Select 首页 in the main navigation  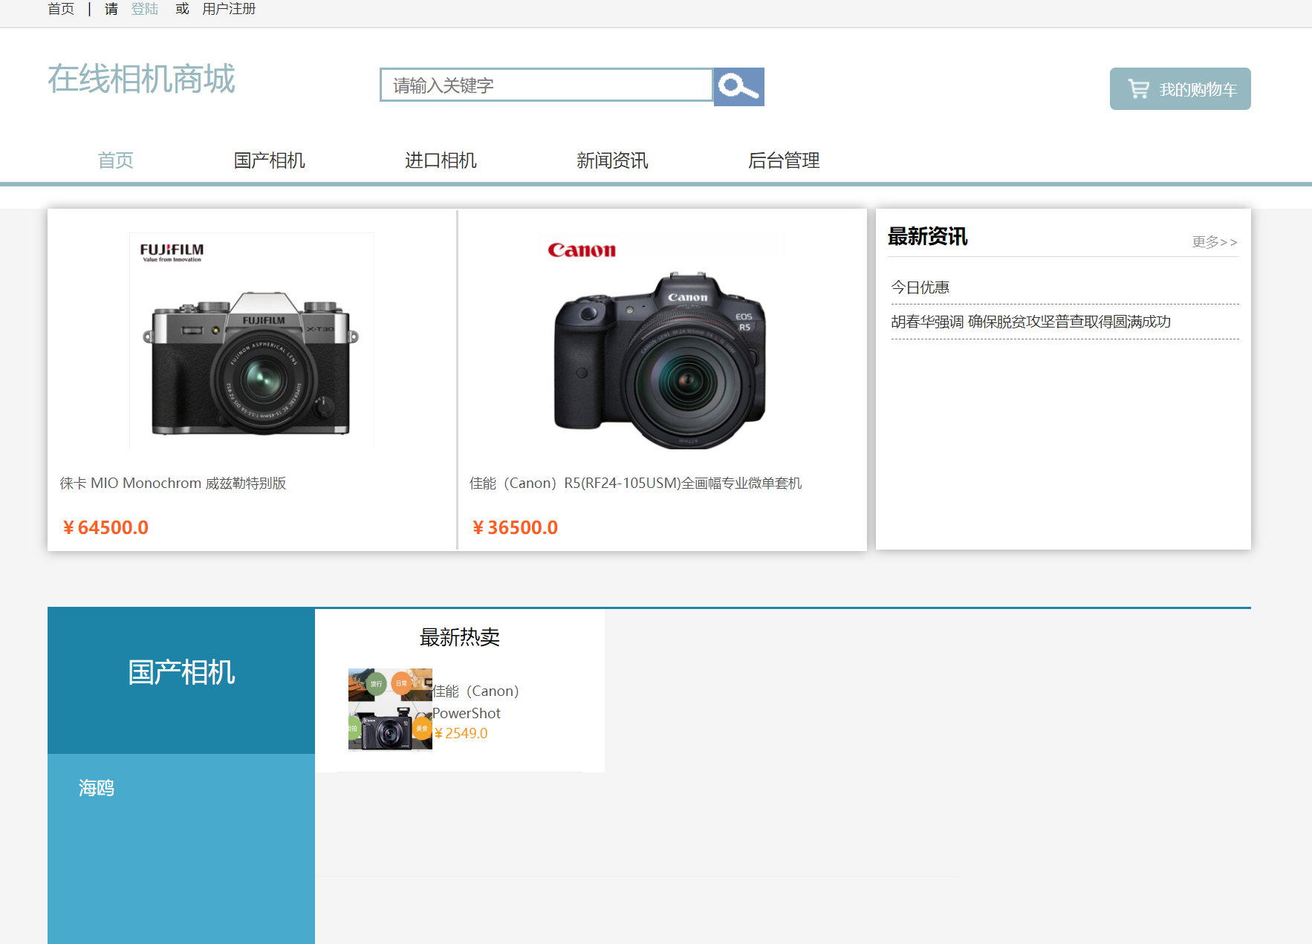tap(115, 160)
